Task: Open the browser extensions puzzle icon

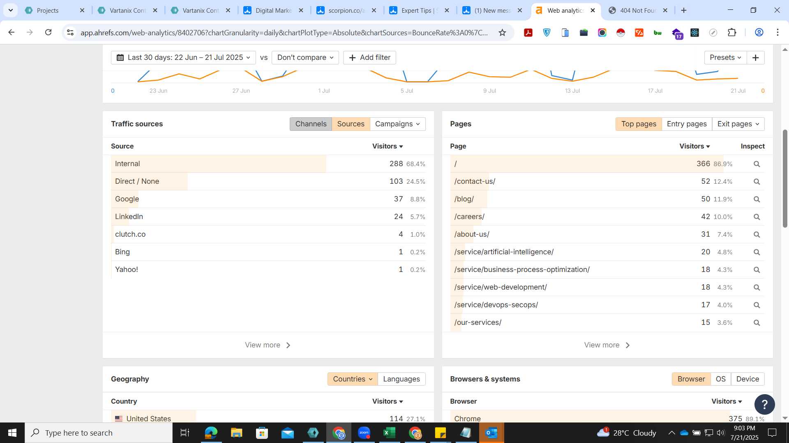Action: (x=732, y=33)
